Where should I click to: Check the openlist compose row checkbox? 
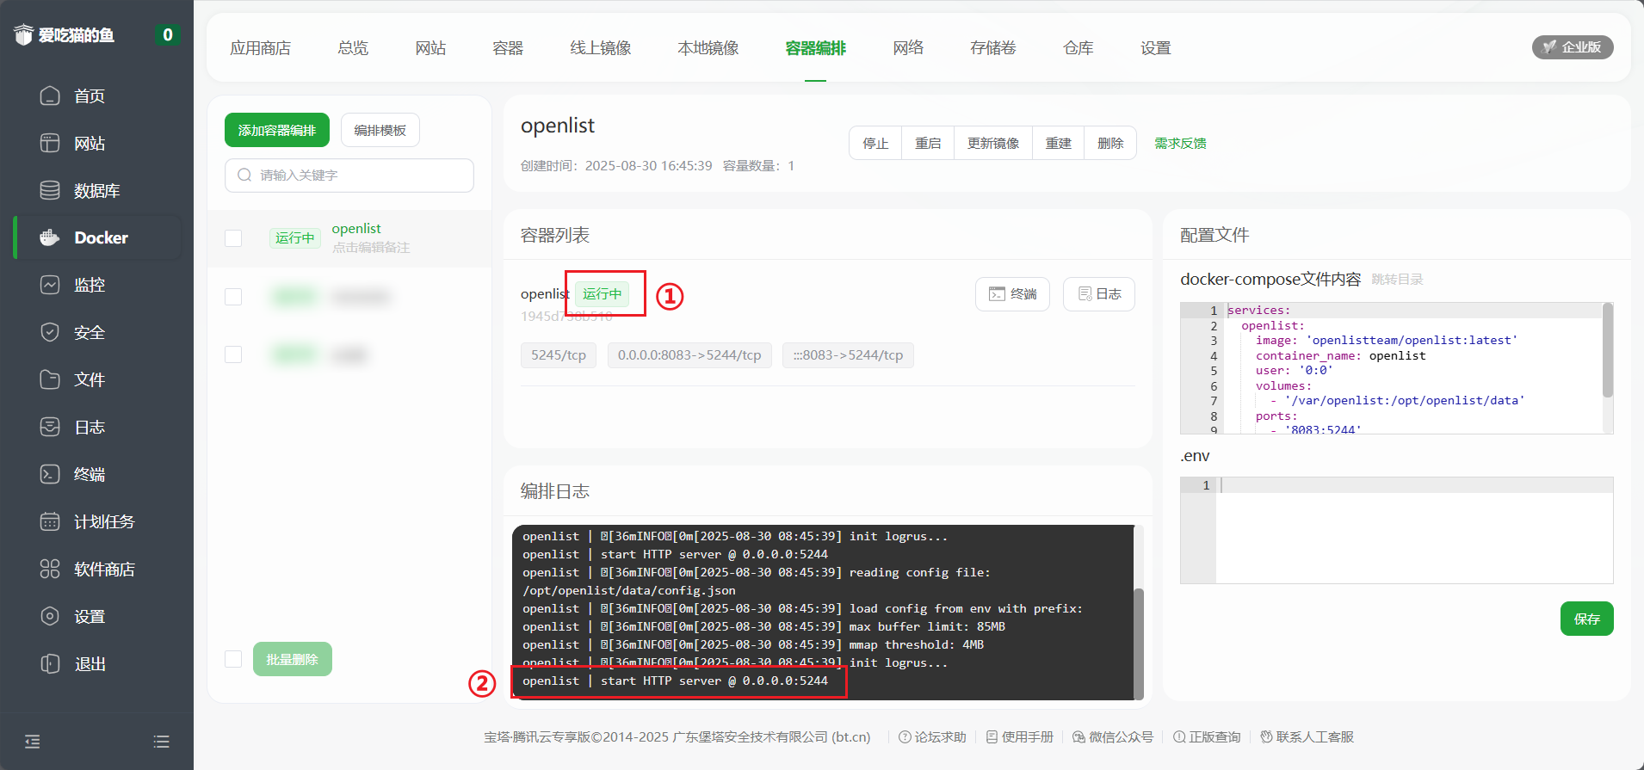click(233, 238)
